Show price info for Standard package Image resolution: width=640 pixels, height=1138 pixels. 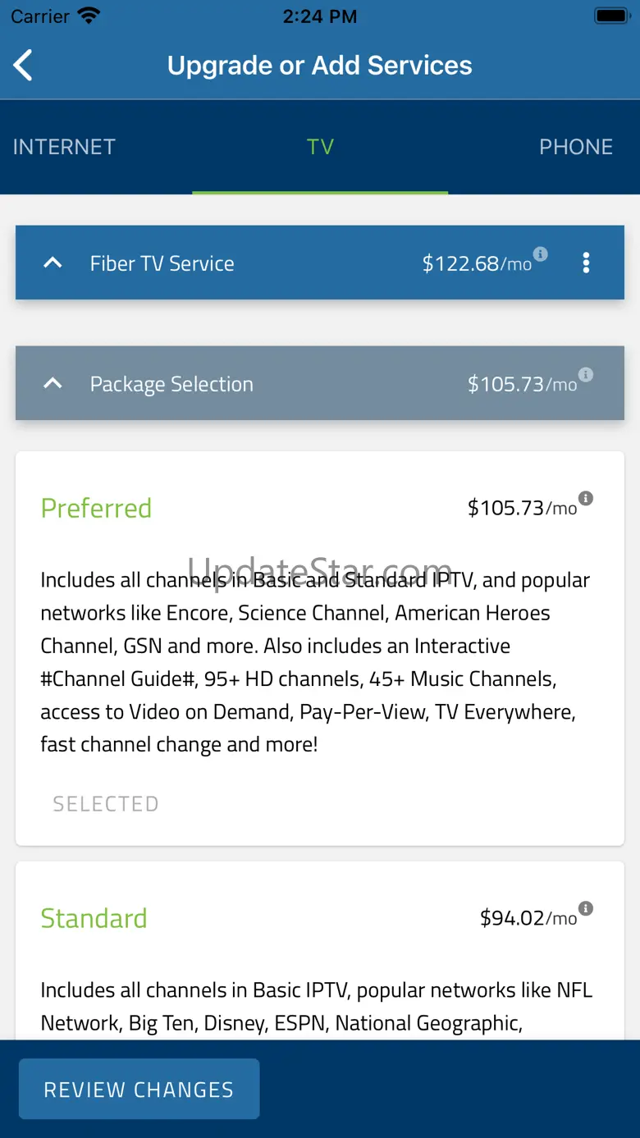[586, 908]
